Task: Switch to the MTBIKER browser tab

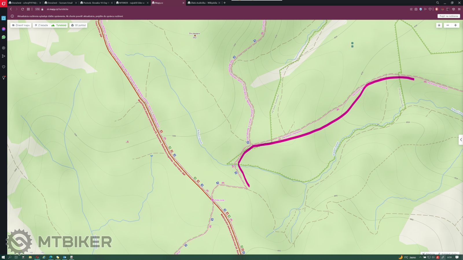Action: pyautogui.click(x=132, y=3)
